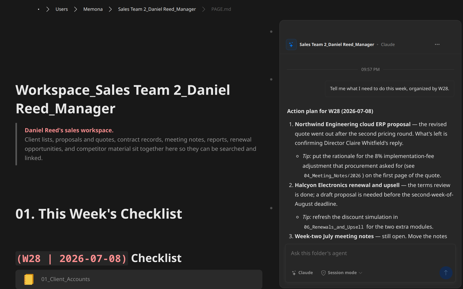
Task: Click the shield icon beside Session mode
Action: [324, 273]
